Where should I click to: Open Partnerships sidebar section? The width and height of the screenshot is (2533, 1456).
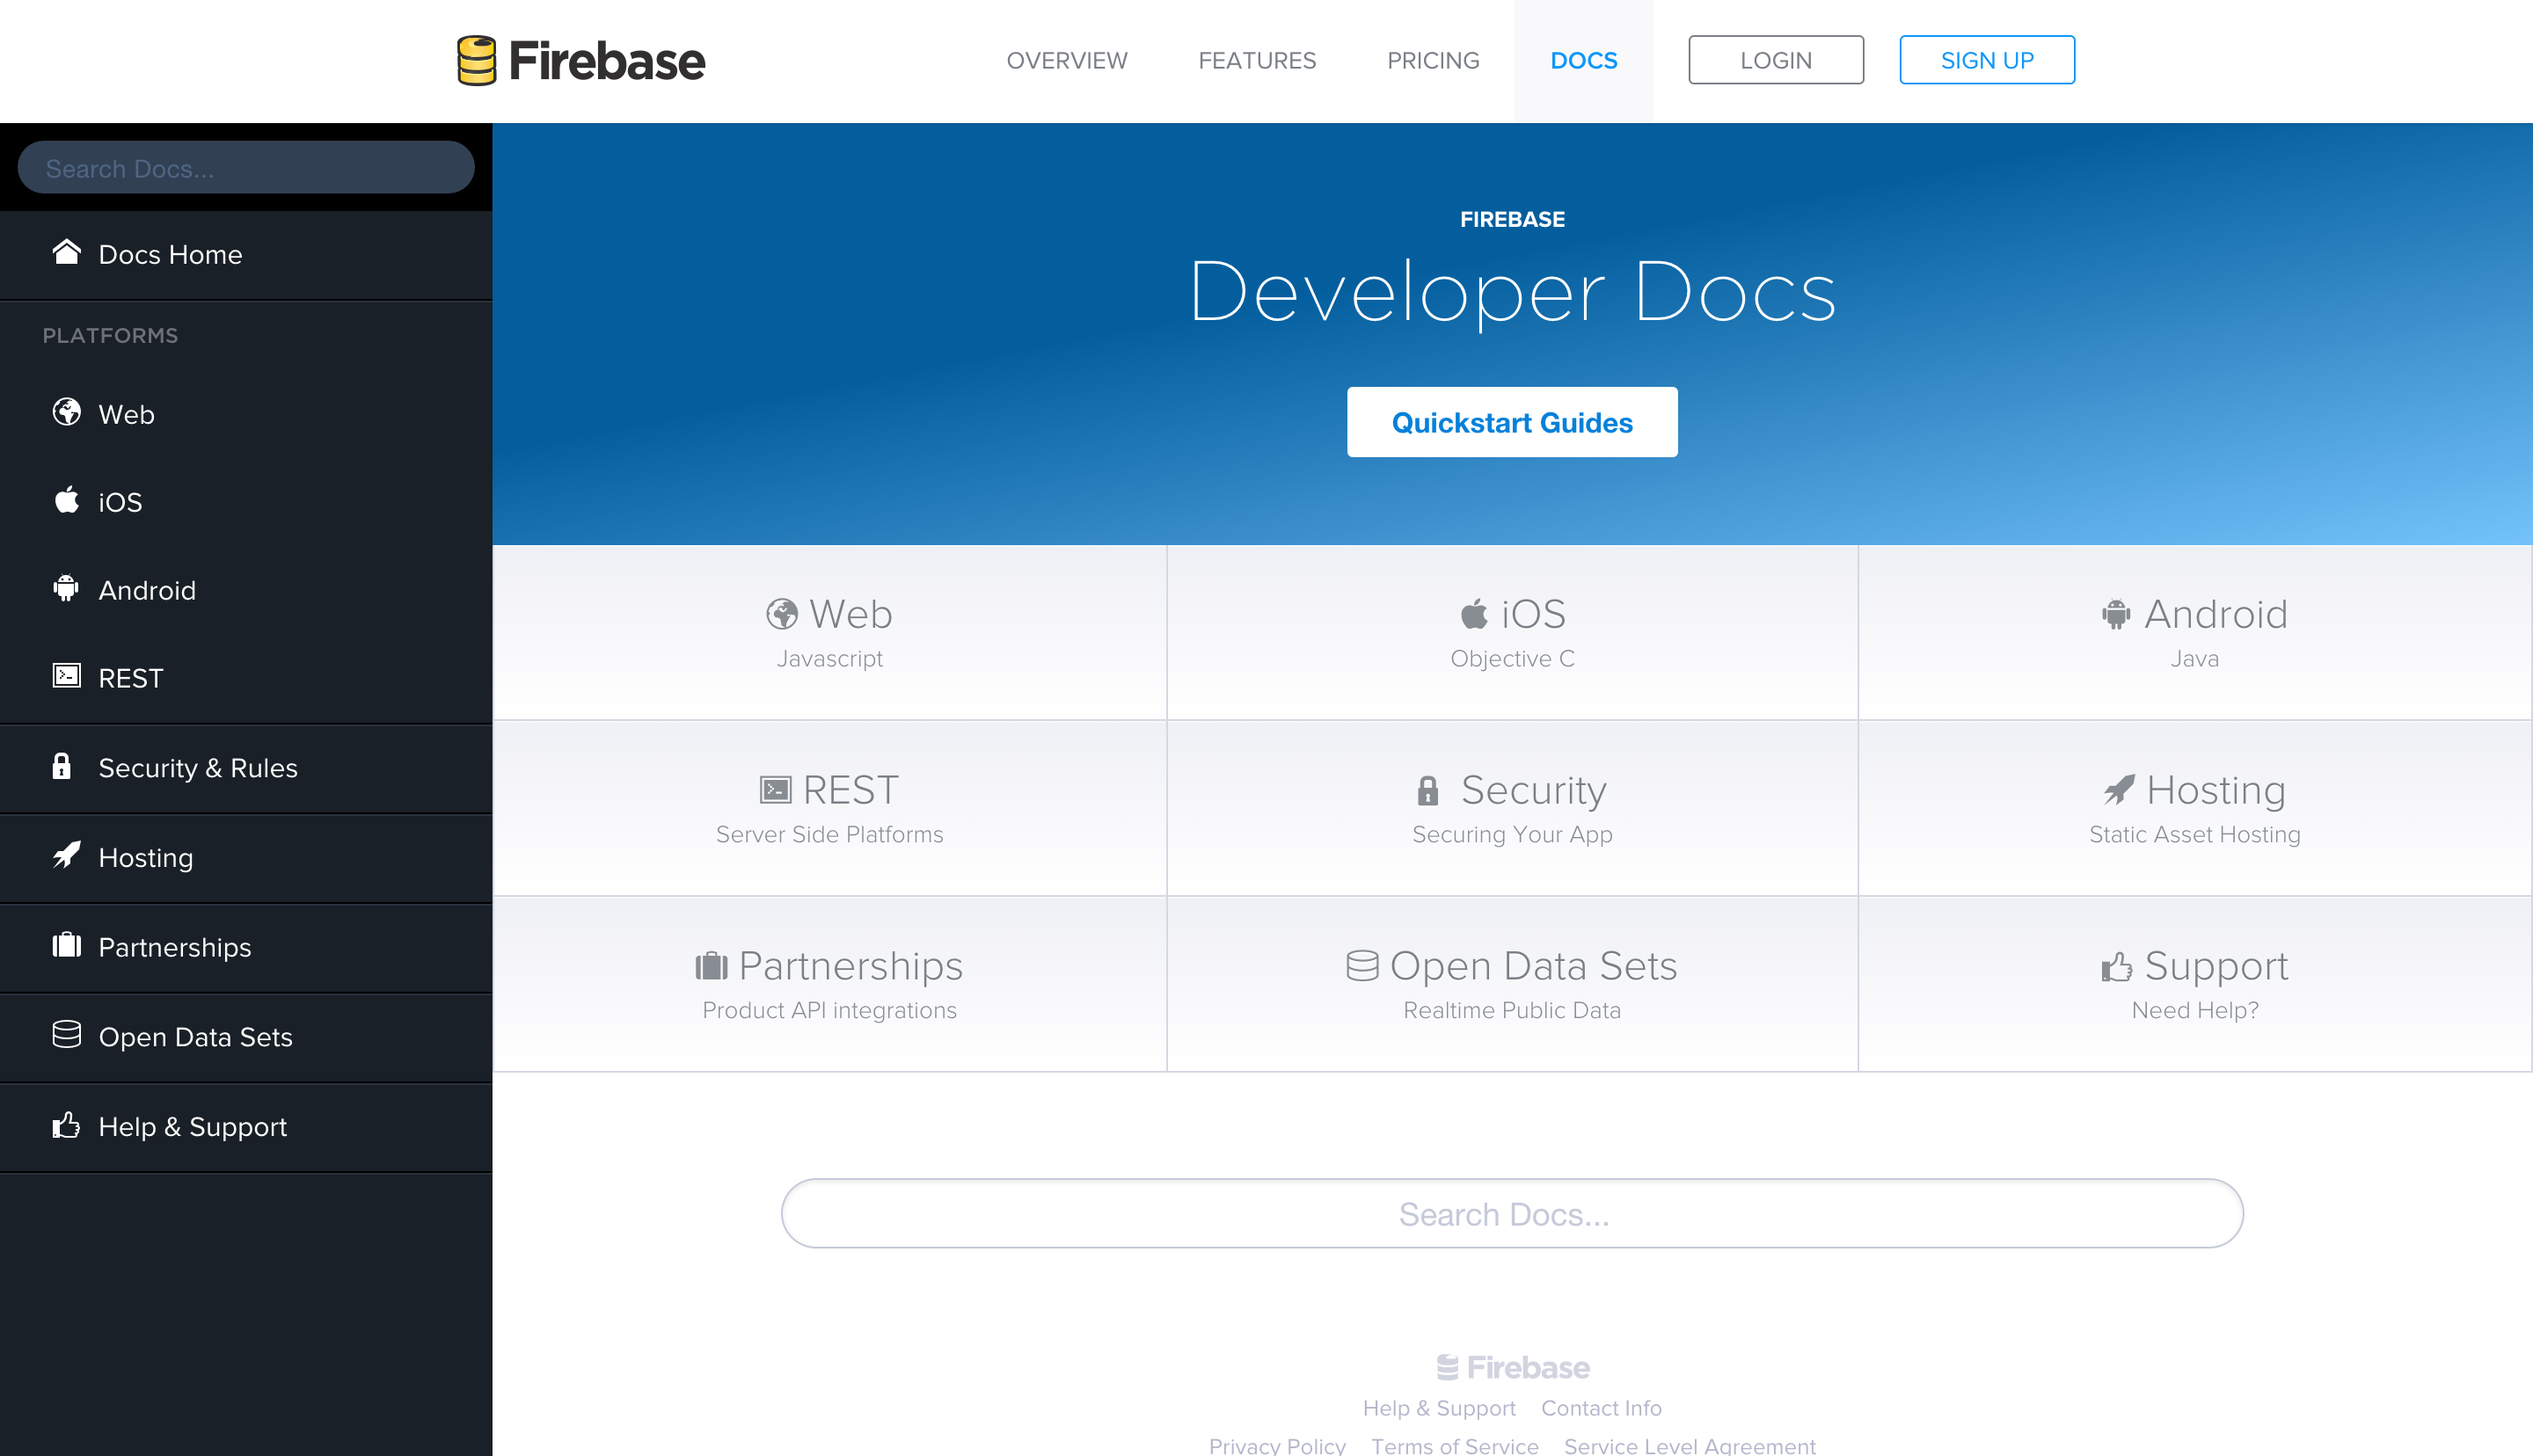click(x=246, y=947)
